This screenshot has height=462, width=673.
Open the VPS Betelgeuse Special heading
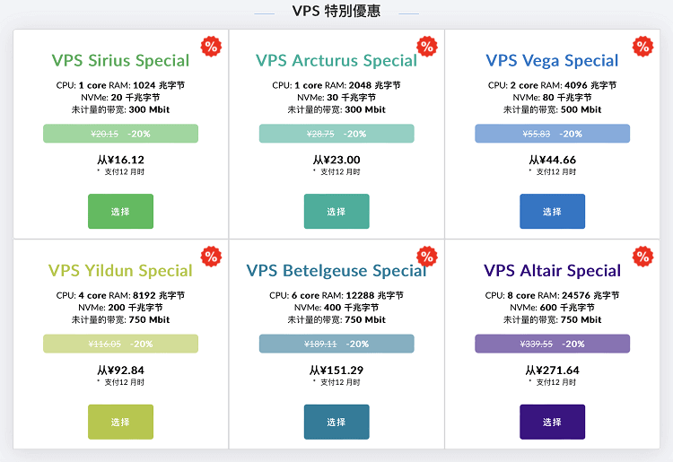coord(336,271)
